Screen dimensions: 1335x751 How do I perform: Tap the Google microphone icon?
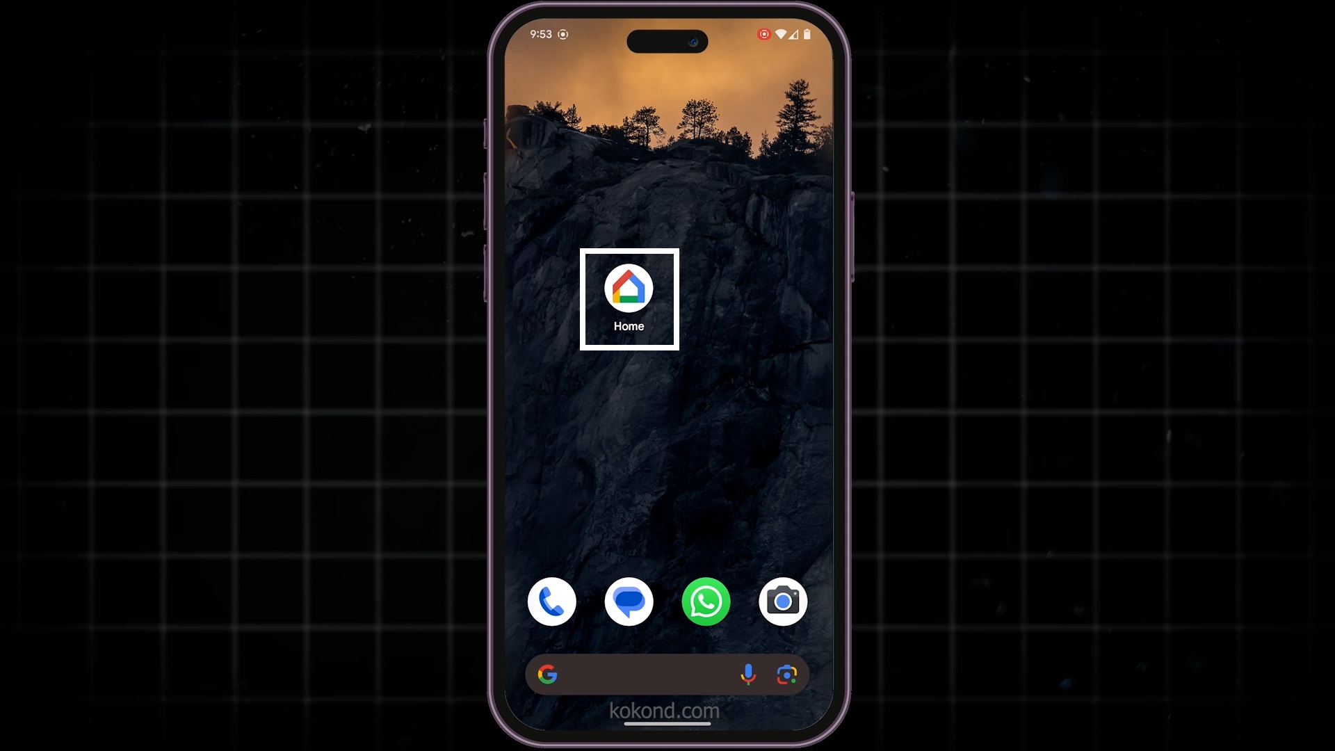(x=749, y=675)
